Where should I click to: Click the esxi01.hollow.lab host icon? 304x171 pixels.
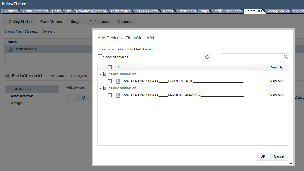[105, 74]
